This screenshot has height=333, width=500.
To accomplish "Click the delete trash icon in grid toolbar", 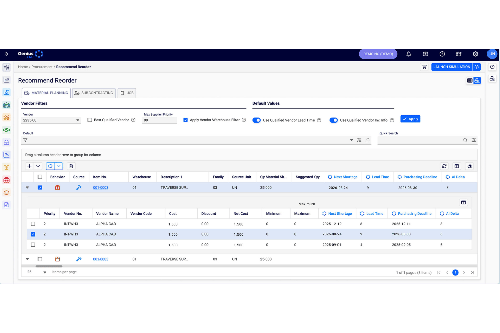I will 71,166.
